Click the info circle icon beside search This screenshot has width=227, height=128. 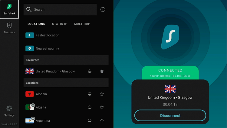pos(103,10)
